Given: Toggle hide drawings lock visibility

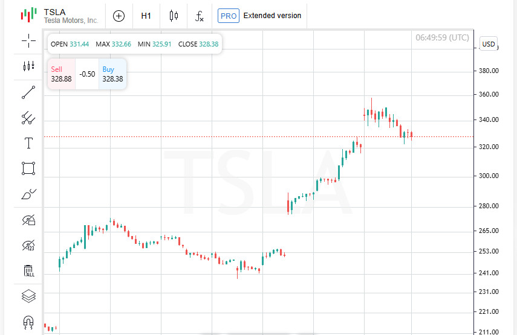Looking at the screenshot, I should tap(28, 220).
